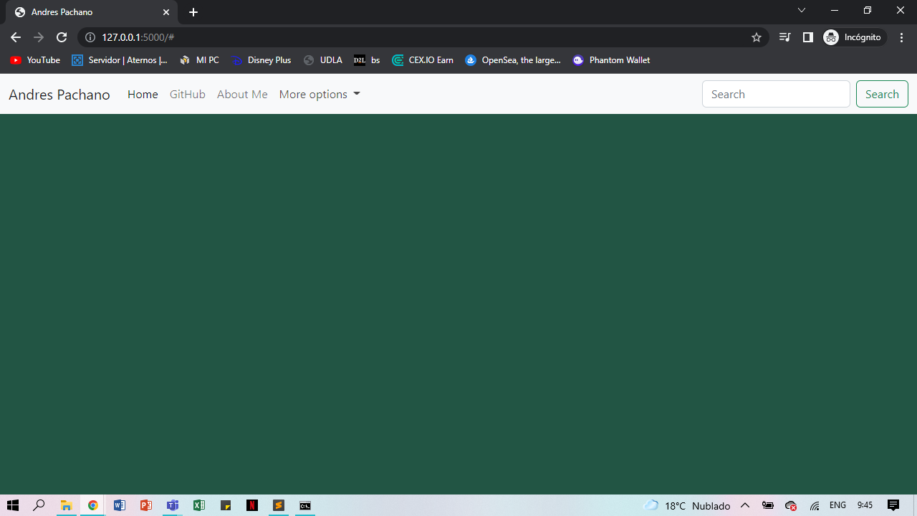Open the Disney Plus bookmark
Screen dimensions: 917x516
point(261,60)
